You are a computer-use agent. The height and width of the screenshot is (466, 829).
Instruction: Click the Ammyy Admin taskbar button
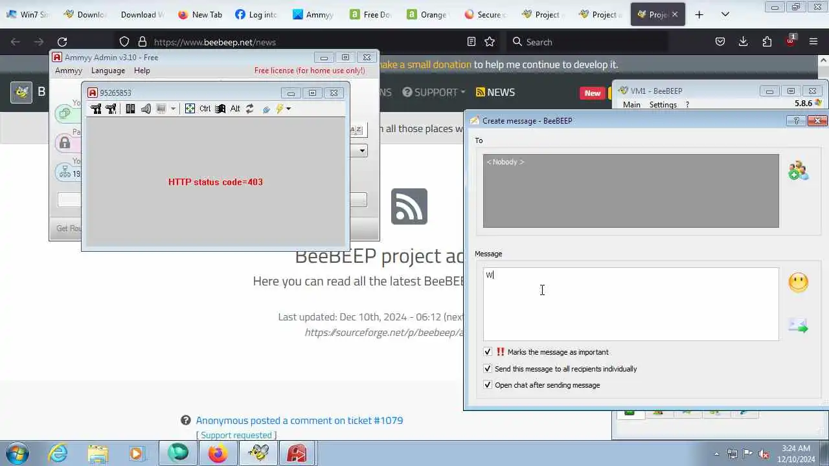[297, 454]
